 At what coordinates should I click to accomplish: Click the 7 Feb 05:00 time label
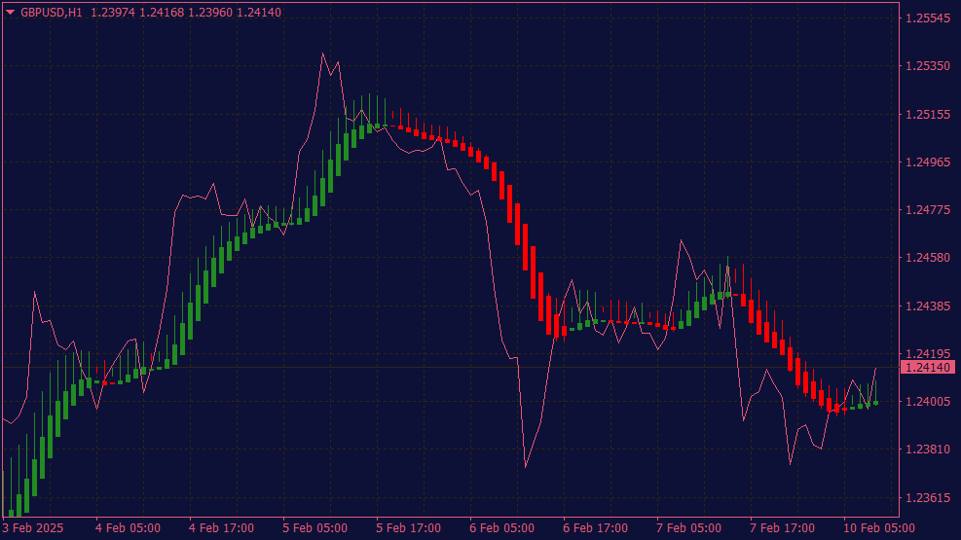coord(689,527)
